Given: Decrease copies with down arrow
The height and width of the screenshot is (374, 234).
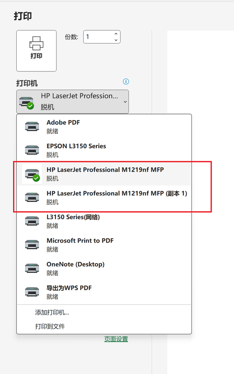Looking at the screenshot, I should (x=116, y=40).
